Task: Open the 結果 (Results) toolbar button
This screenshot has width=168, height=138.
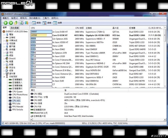Action: (57, 23)
